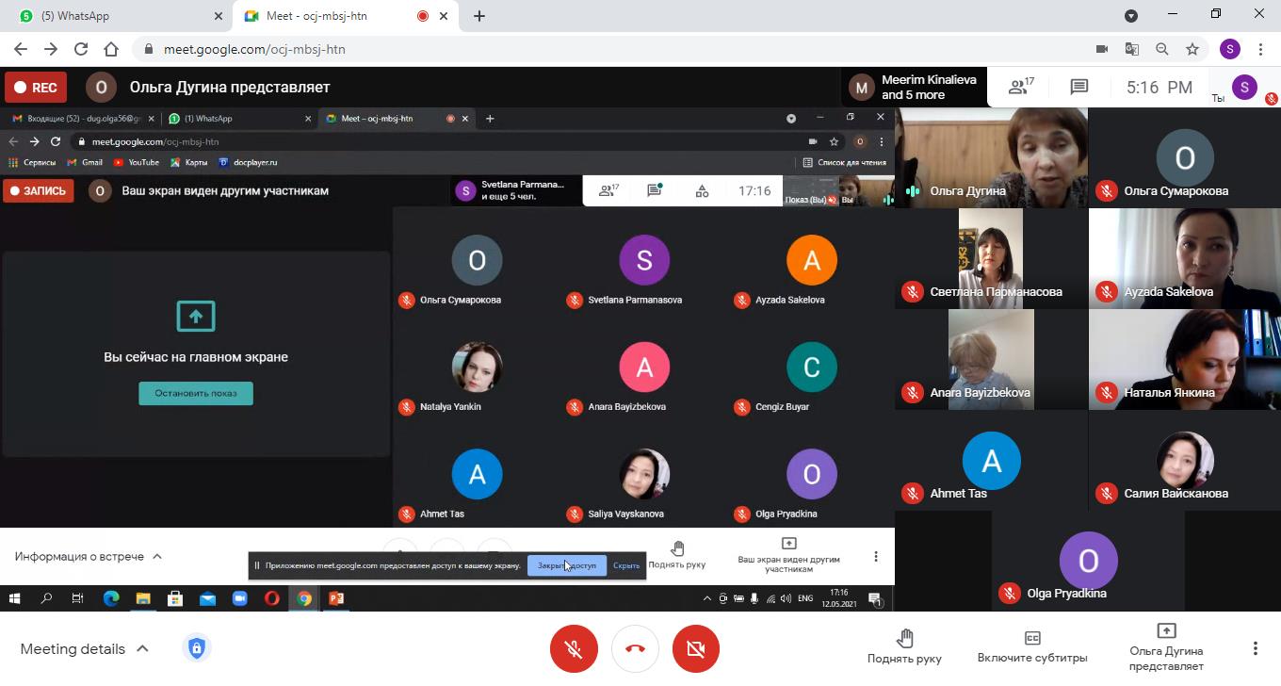1281x686 pixels.
Task: Click docplayer.ru bookmark in shared browser
Action: point(248,162)
